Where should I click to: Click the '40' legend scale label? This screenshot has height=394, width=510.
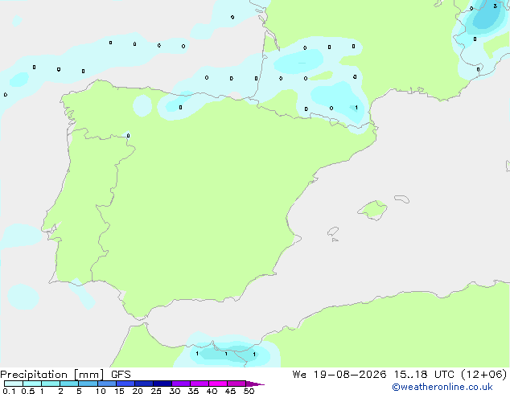[x=212, y=391]
